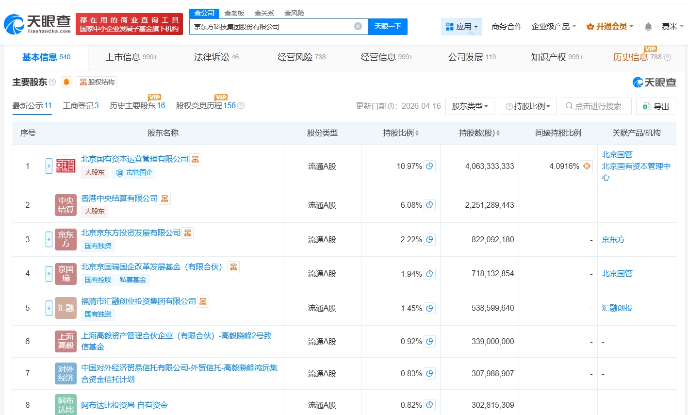Open the pie chart icon beside 0.92%
688x415 pixels.
point(429,341)
